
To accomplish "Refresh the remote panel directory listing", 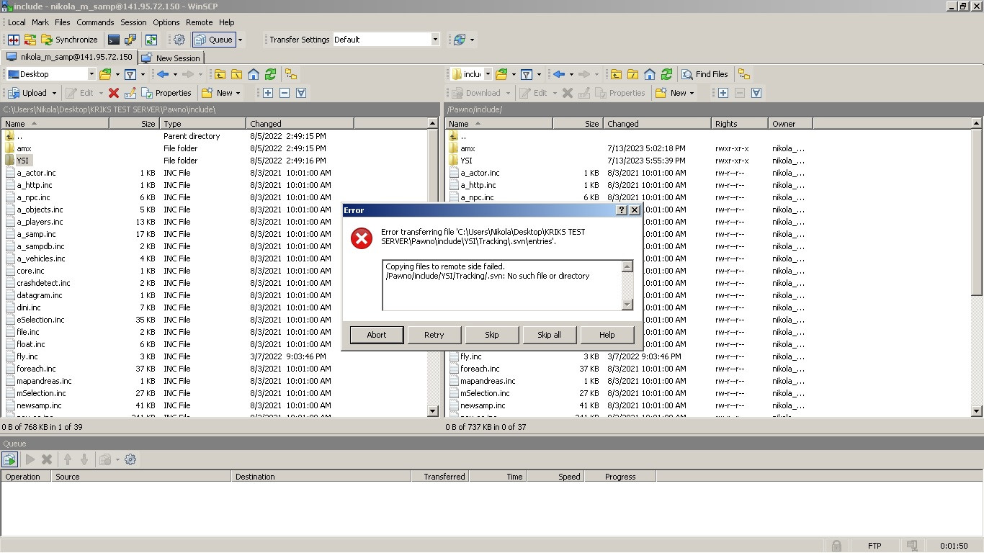I will (x=667, y=74).
